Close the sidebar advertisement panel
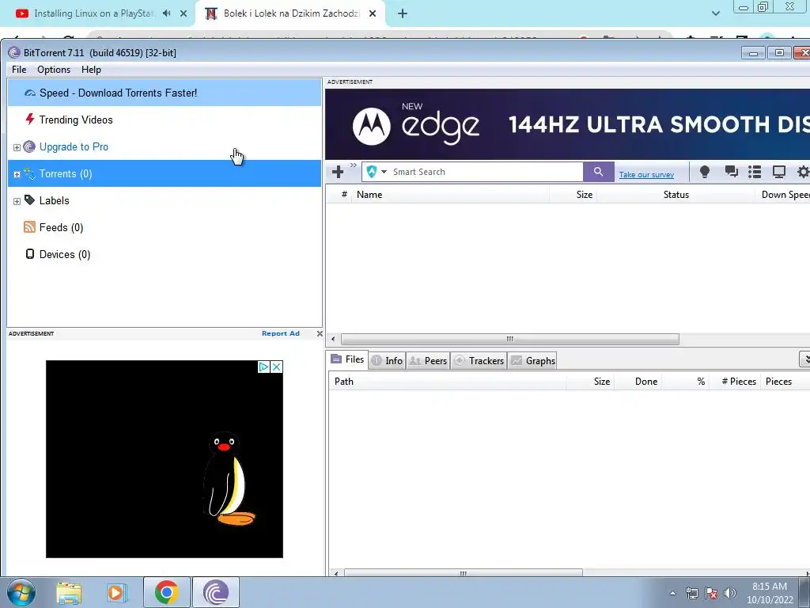 [x=320, y=333]
